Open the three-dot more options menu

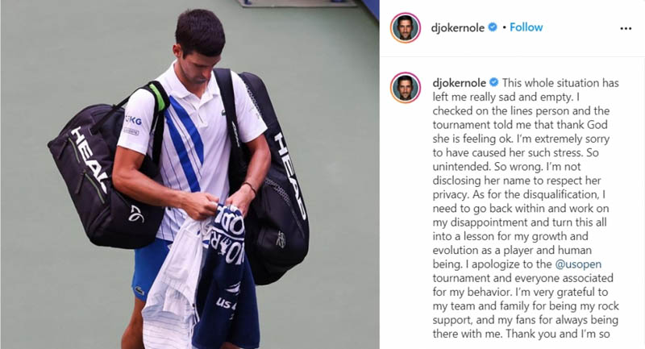coord(626,28)
